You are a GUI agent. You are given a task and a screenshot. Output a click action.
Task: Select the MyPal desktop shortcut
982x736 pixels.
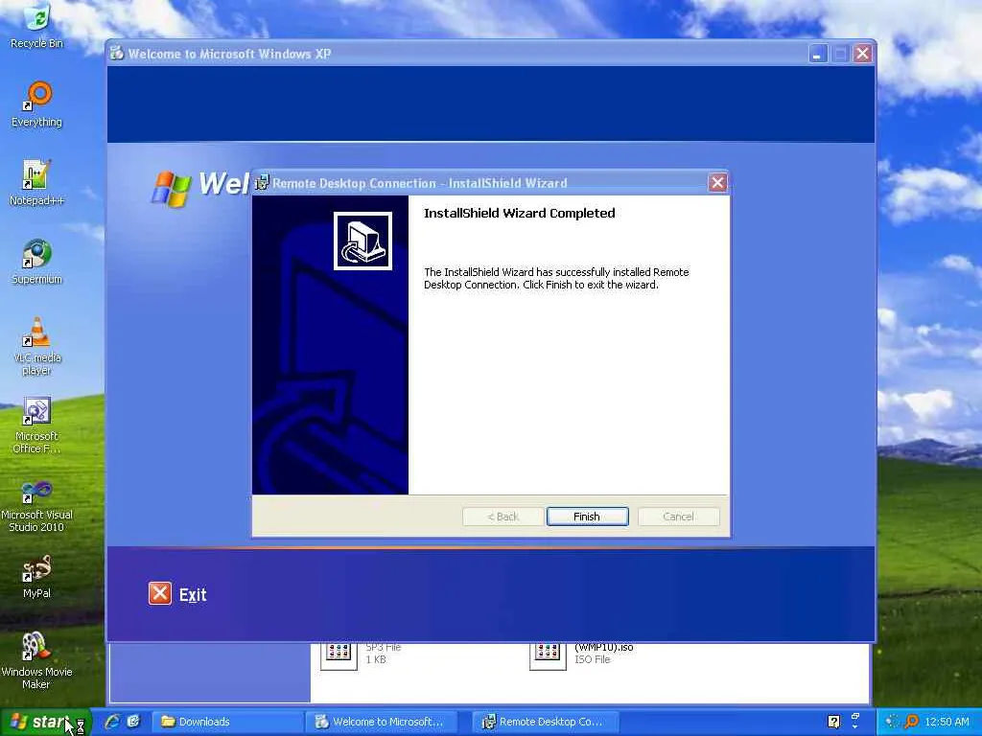[37, 577]
